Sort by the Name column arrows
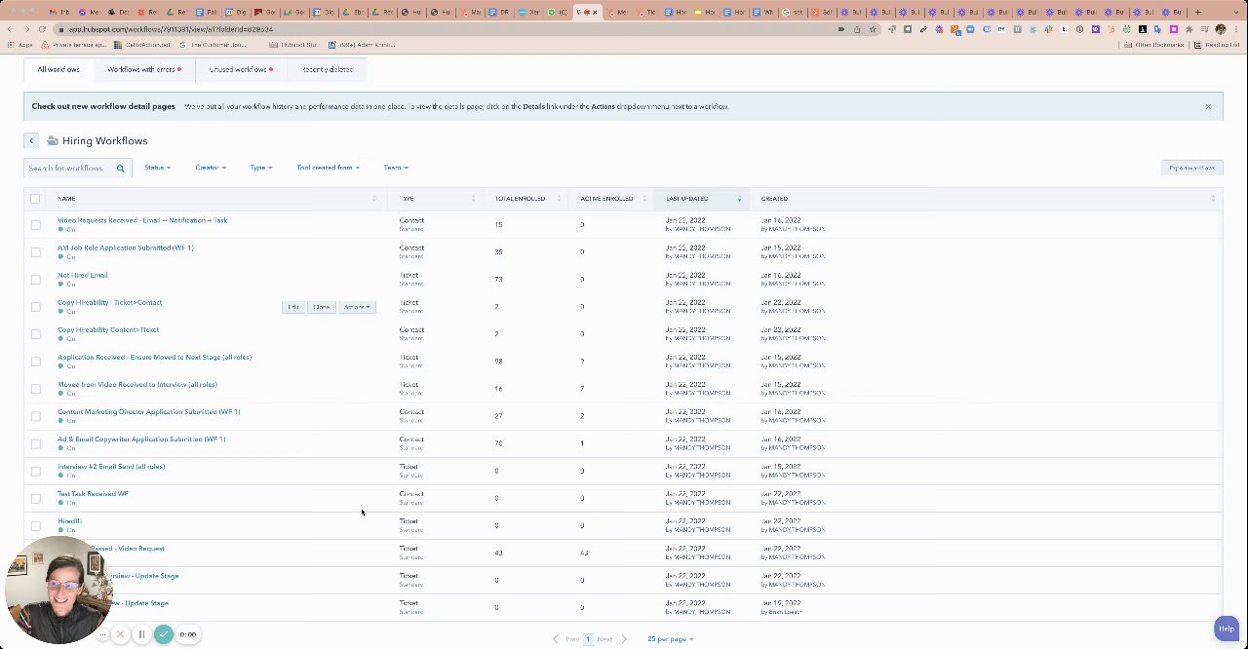This screenshot has width=1248, height=649. (x=374, y=199)
